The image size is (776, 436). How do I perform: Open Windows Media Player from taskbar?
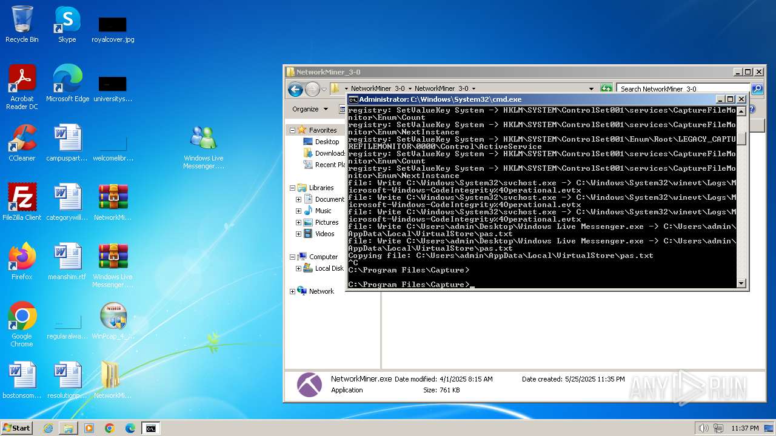89,428
